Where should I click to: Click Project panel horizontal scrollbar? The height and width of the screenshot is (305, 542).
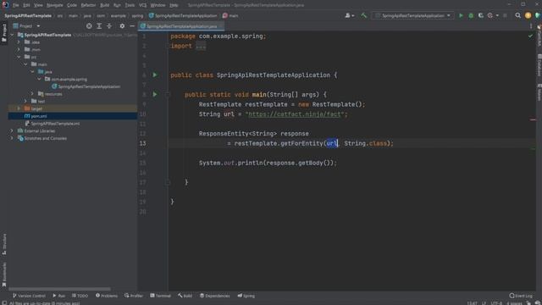point(59,288)
